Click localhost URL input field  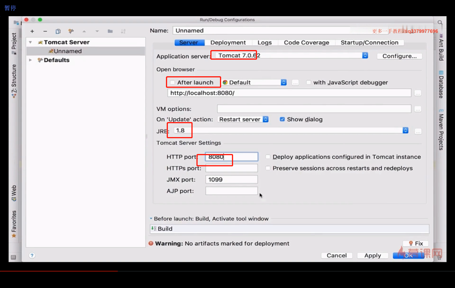point(289,93)
